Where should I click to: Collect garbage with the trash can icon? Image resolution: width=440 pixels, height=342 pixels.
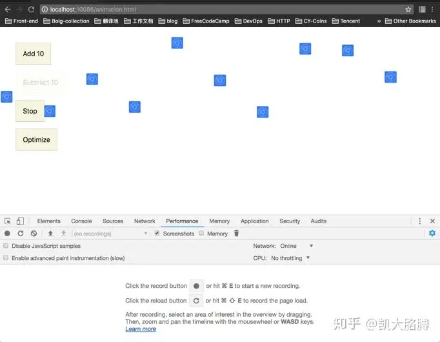[x=236, y=233]
